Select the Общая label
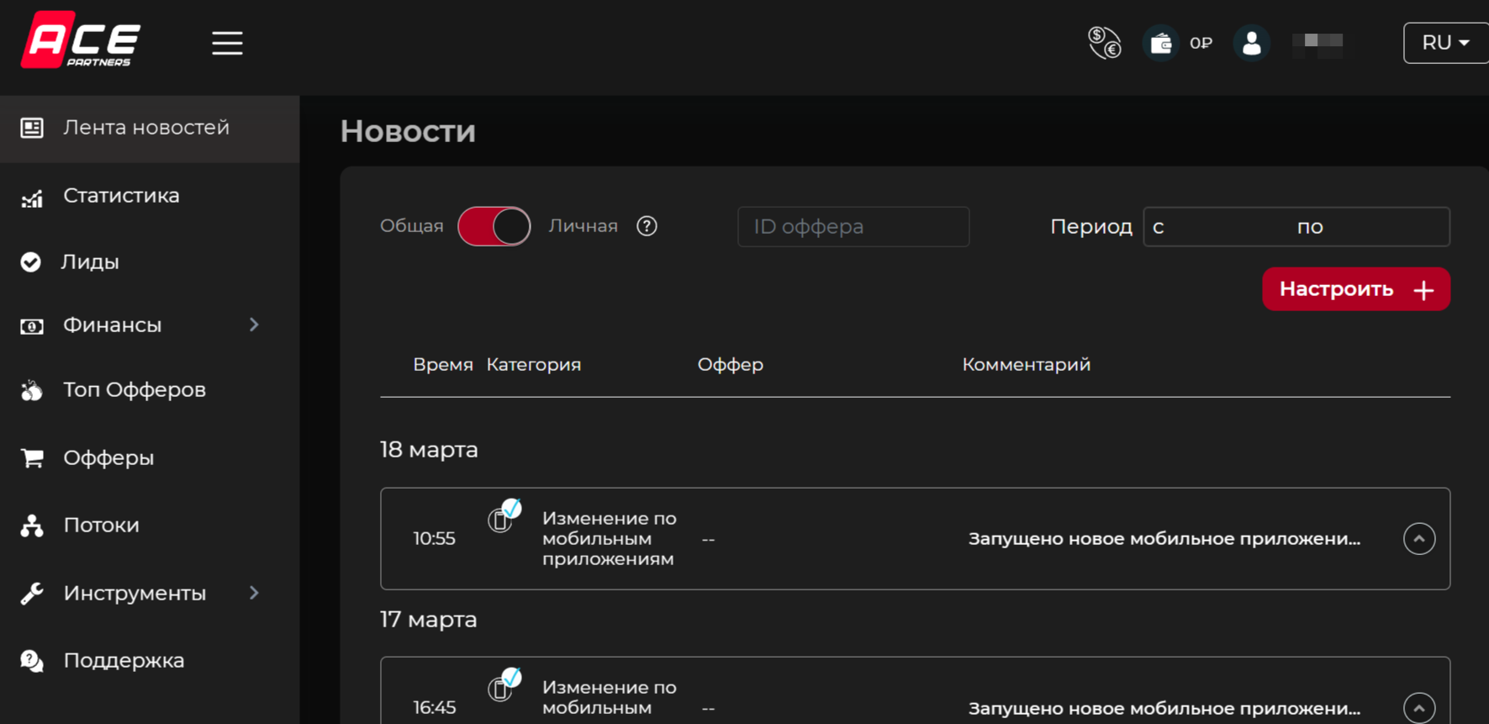This screenshot has height=724, width=1489. (412, 226)
